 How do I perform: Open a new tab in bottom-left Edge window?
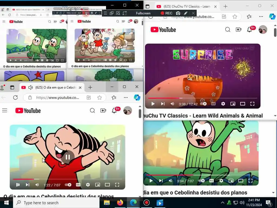coord(90,87)
